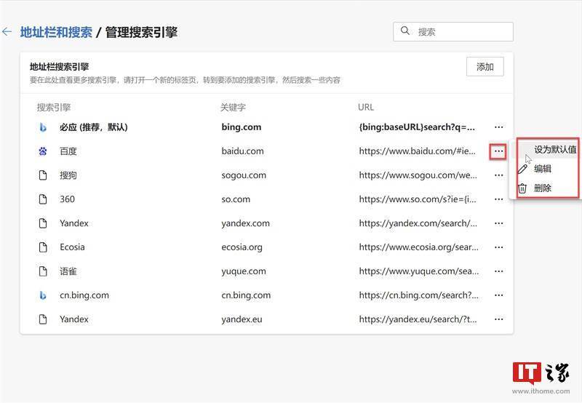The image size is (582, 403).
Task: Click the 关键字 column header
Action: [233, 108]
